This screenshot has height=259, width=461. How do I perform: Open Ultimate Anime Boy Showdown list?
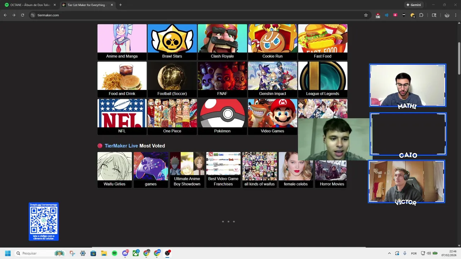pyautogui.click(x=187, y=170)
